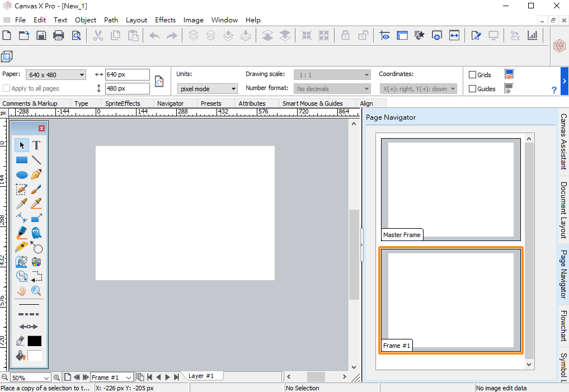Select the Camera tool in toolbox
This screenshot has width=569, height=392.
tap(36, 262)
